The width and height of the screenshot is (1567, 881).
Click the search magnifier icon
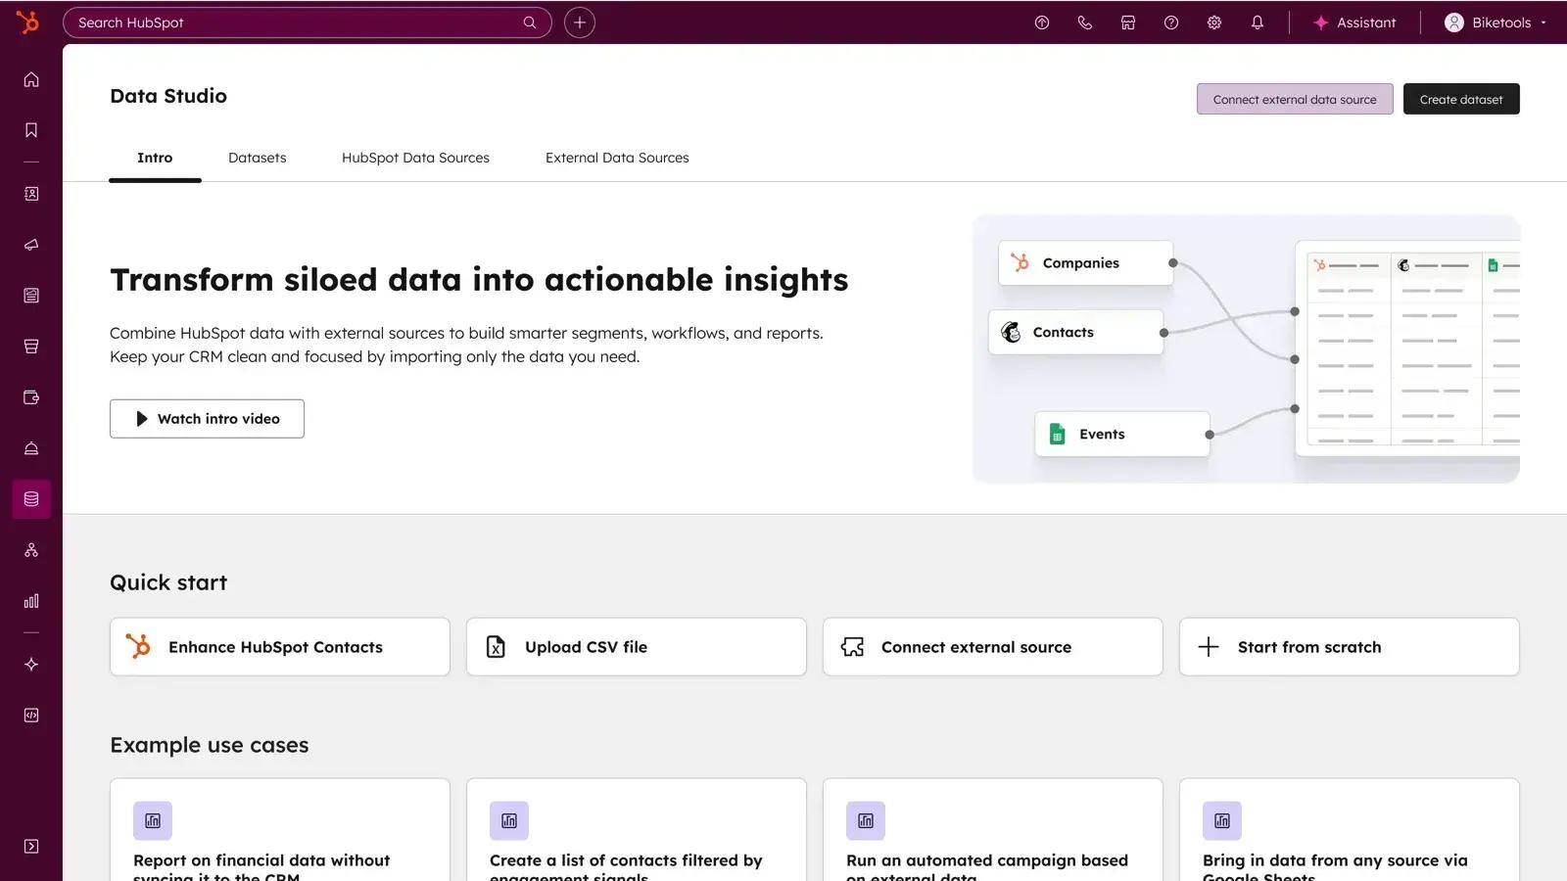pyautogui.click(x=530, y=23)
